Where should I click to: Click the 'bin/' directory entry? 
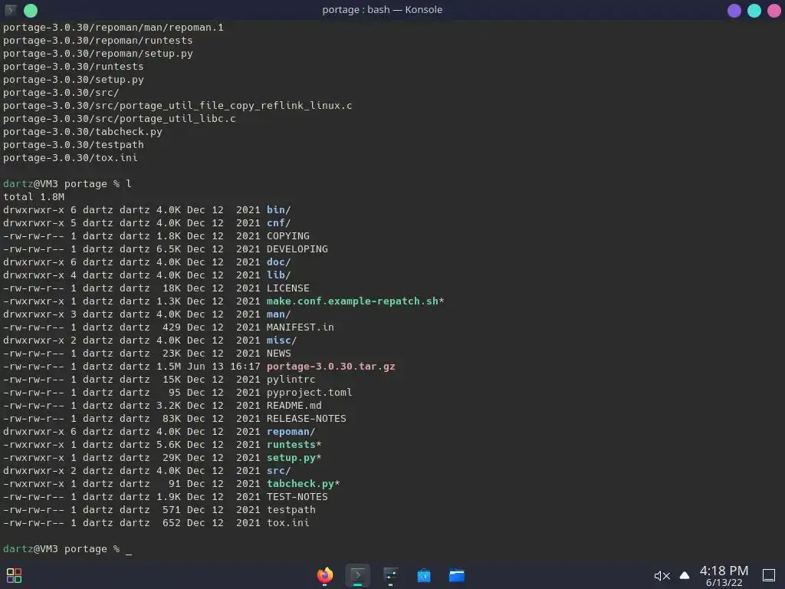coord(278,210)
